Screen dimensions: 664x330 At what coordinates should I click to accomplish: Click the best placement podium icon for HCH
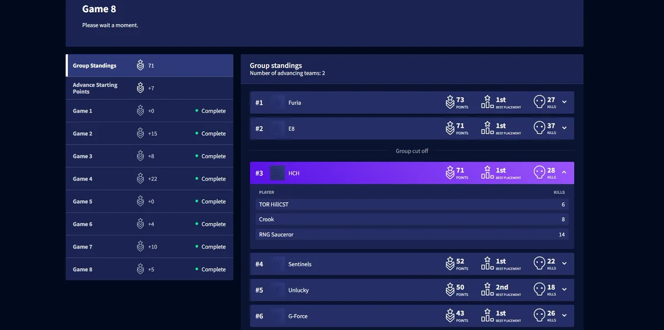(x=487, y=173)
